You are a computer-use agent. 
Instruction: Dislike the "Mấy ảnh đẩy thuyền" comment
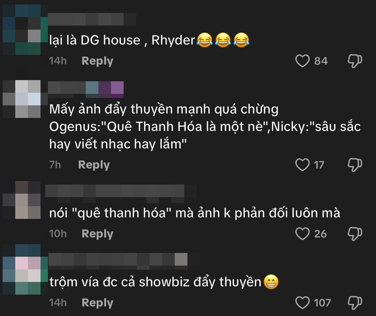pyautogui.click(x=355, y=165)
